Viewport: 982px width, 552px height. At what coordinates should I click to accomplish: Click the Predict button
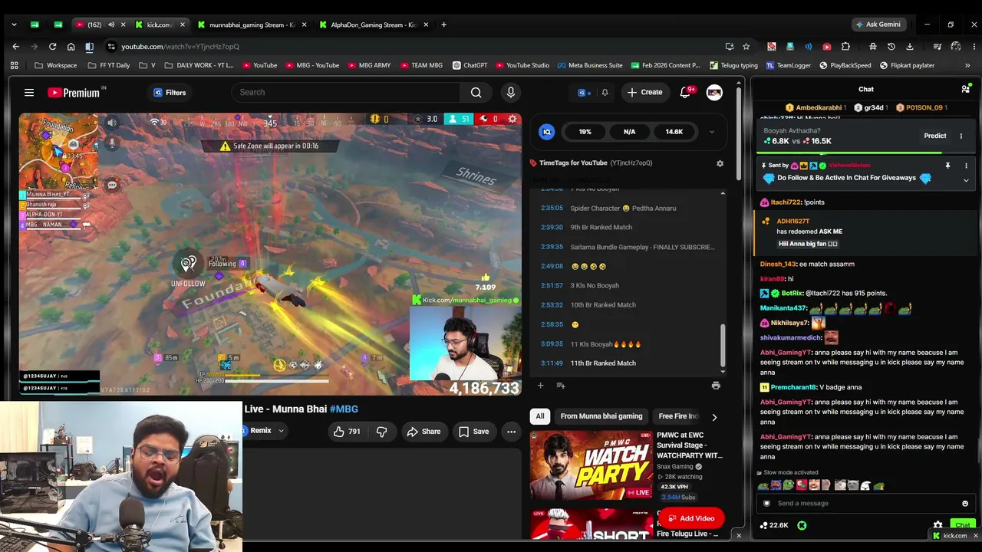click(x=934, y=136)
